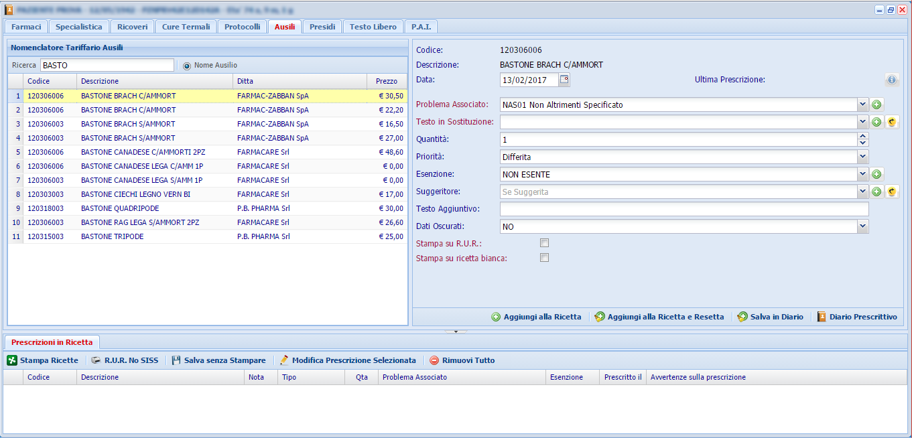
Task: Switch to the Ricoveri tab
Action: coord(133,27)
